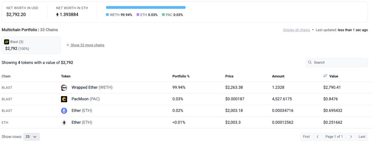Click the 1.2328 amount cell
This screenshot has width=372, height=143.
pos(278,87)
